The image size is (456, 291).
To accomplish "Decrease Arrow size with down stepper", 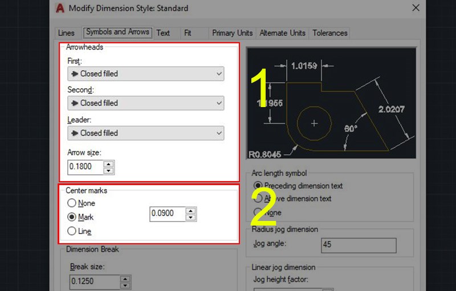I will pos(108,171).
